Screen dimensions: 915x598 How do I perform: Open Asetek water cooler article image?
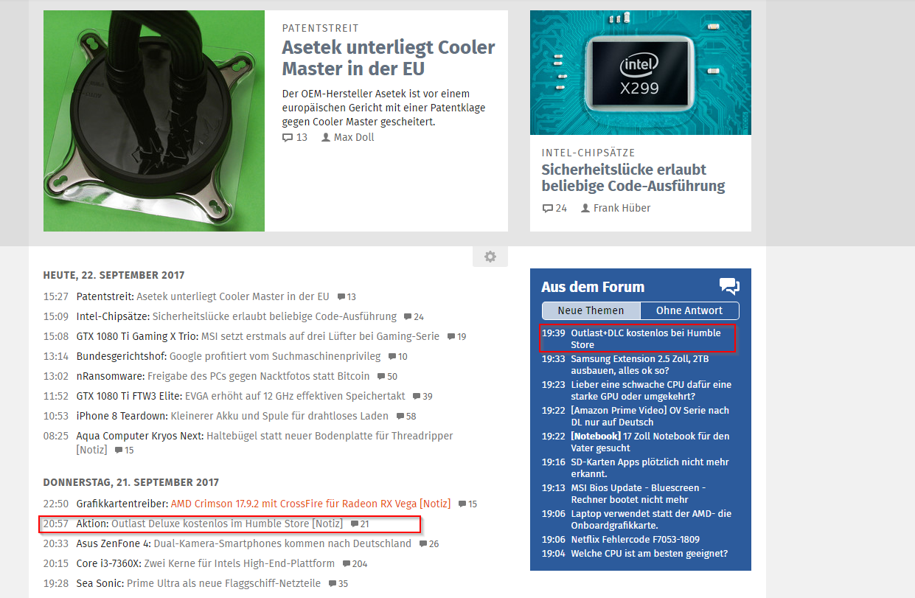(x=154, y=121)
